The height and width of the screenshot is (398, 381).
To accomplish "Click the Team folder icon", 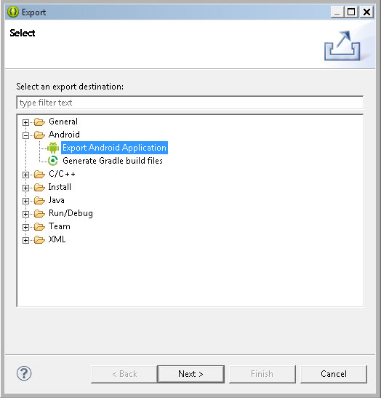I will pyautogui.click(x=39, y=227).
